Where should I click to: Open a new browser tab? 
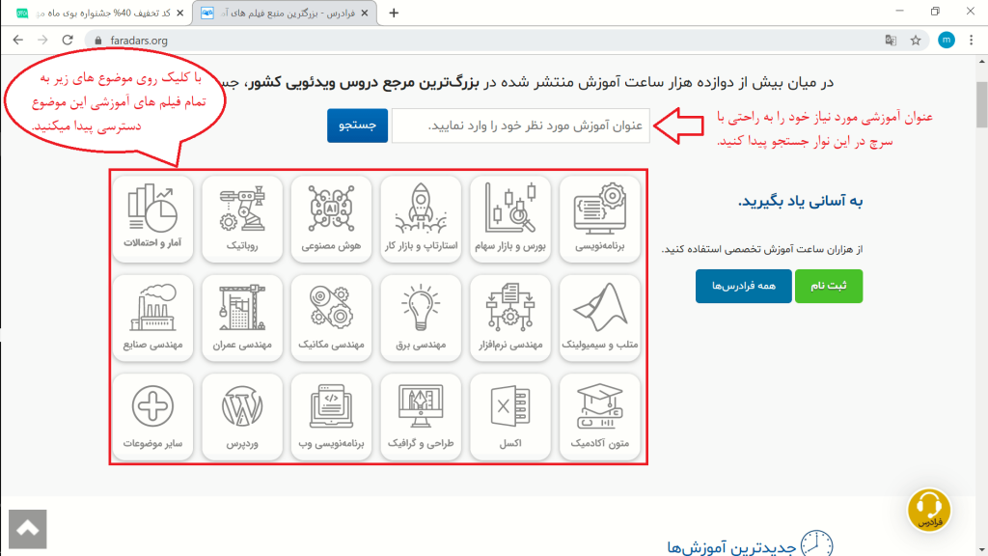click(x=394, y=14)
